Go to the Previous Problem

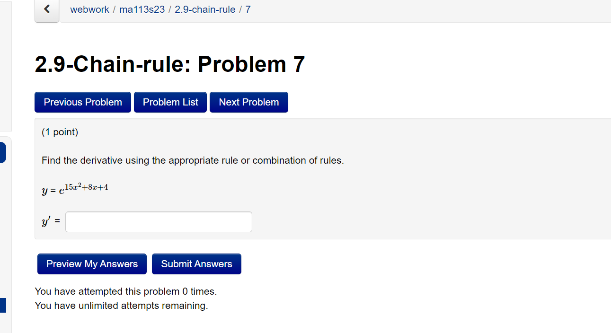82,102
